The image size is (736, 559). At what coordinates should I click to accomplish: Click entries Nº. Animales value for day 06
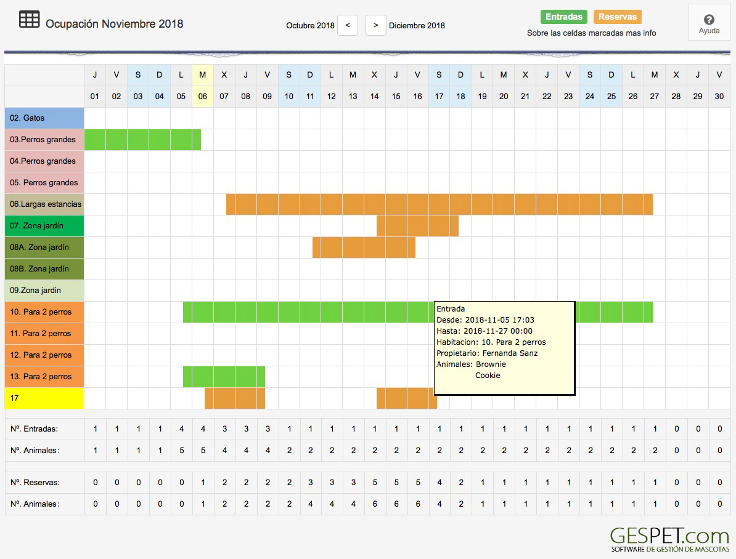203,451
